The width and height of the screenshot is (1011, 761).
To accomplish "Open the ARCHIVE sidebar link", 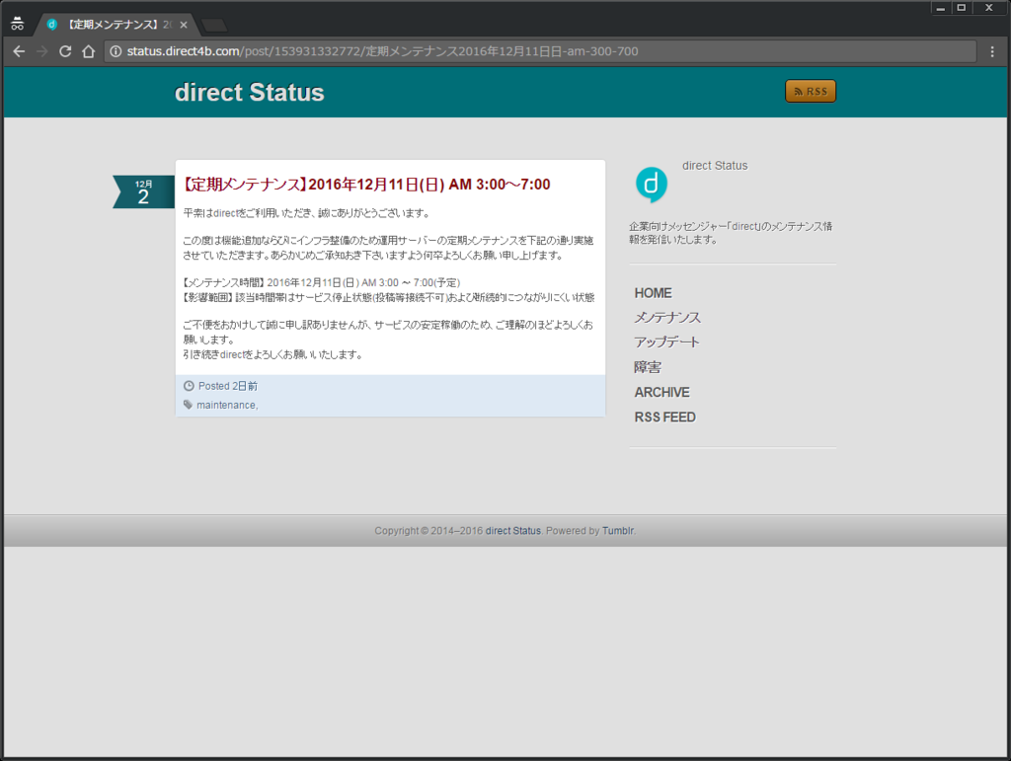I will pyautogui.click(x=661, y=393).
